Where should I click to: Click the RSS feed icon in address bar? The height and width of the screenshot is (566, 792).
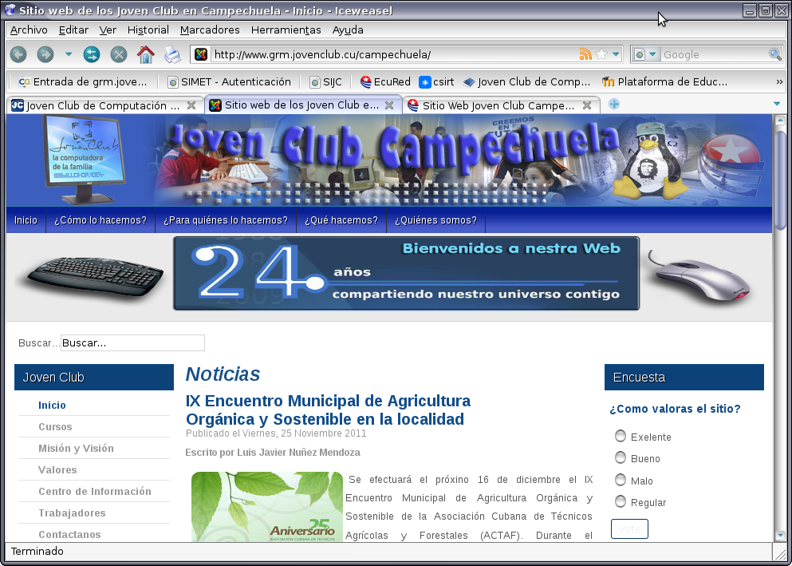(x=585, y=54)
